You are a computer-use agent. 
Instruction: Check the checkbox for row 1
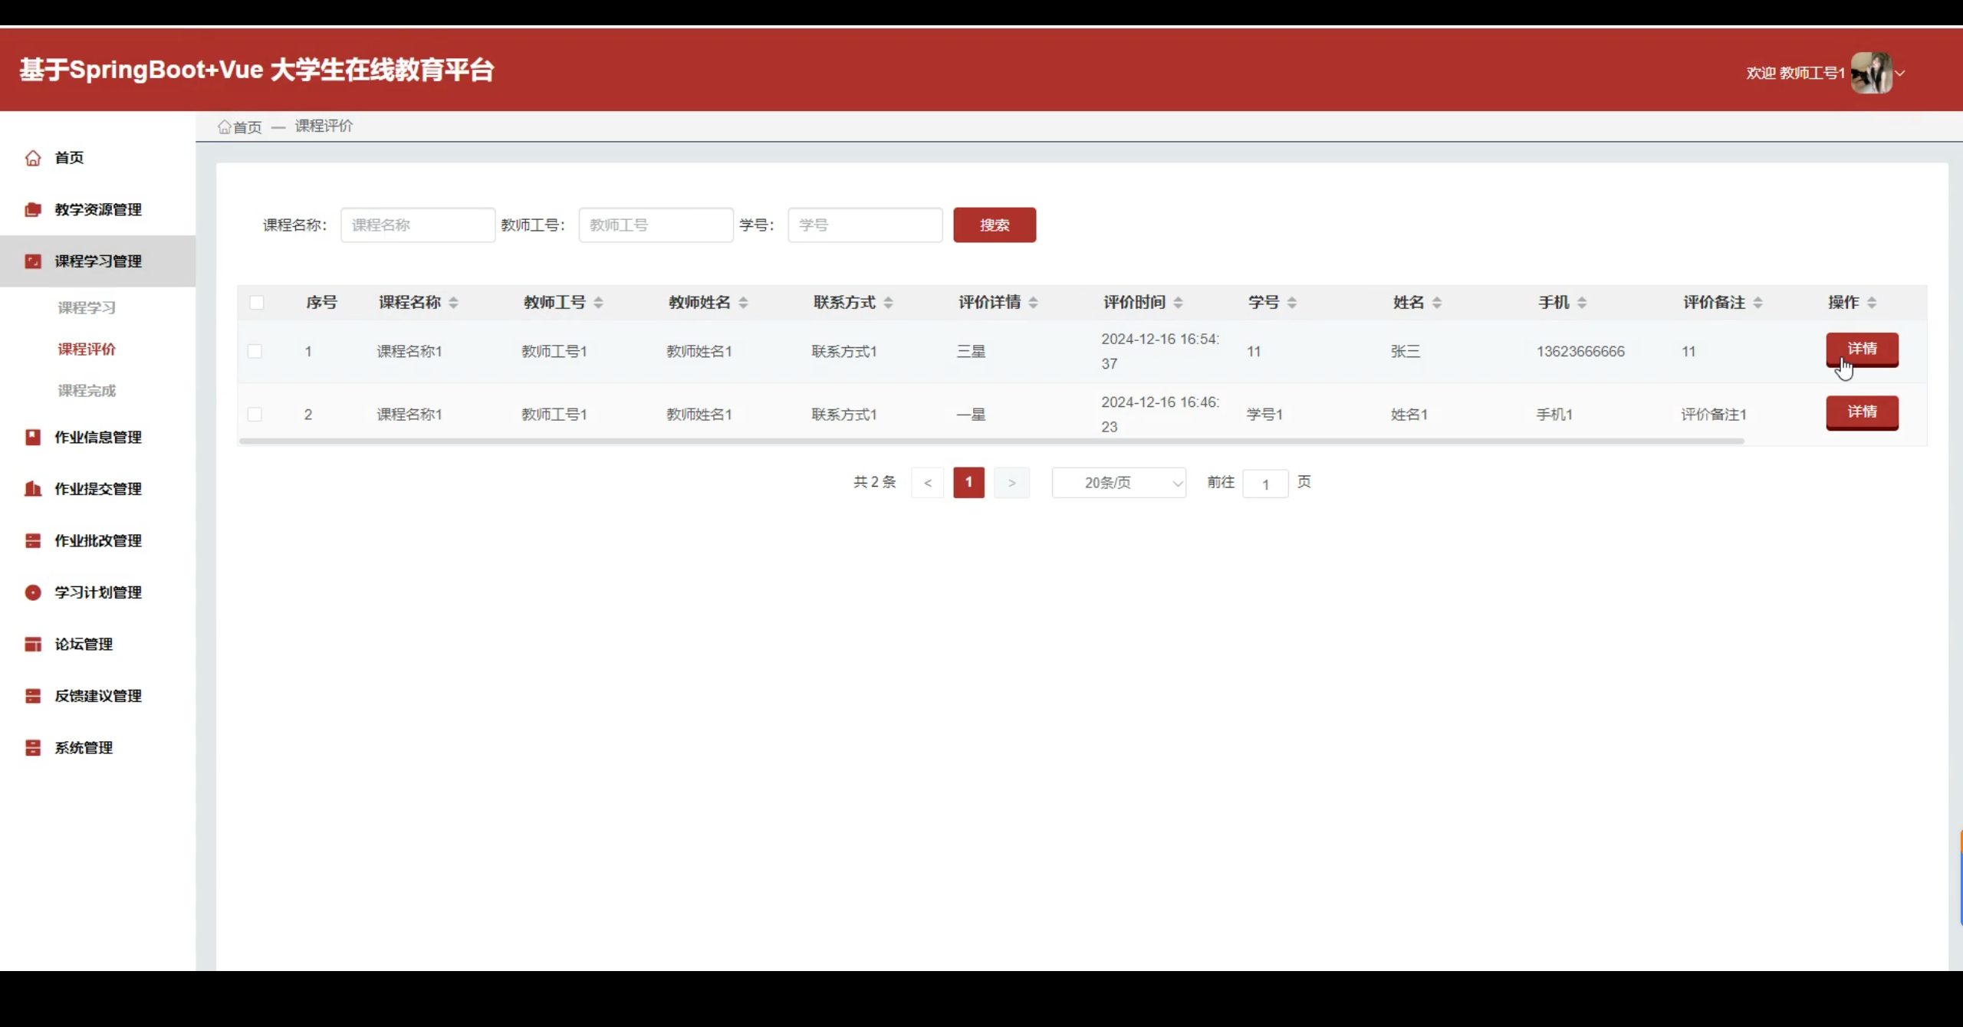tap(255, 352)
